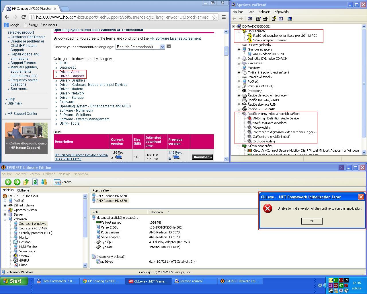Open Chrome's hamburger menu
This screenshot has width=367, height=294.
tap(224, 17)
